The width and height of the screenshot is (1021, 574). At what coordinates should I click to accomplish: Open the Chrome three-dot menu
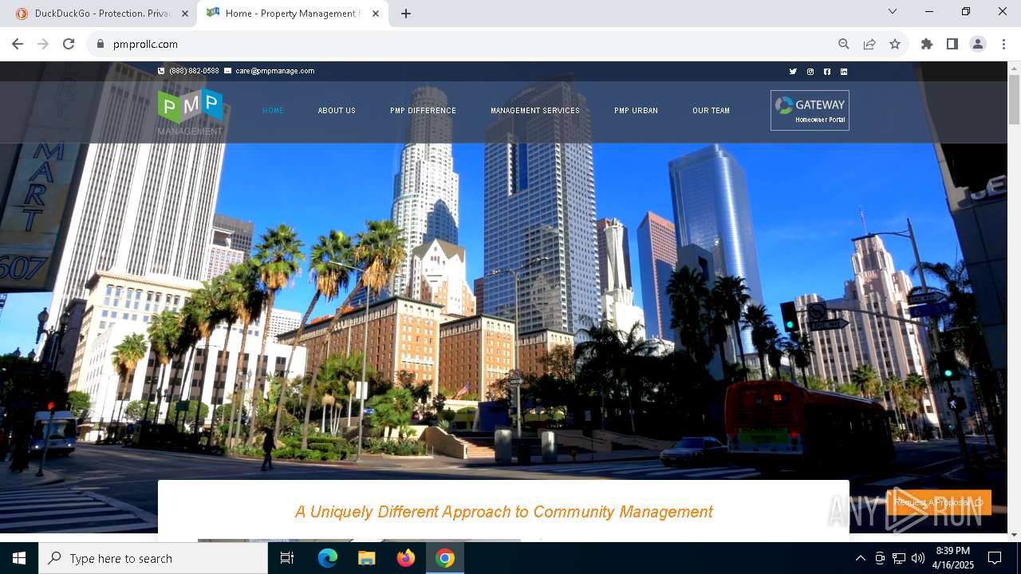[1003, 44]
